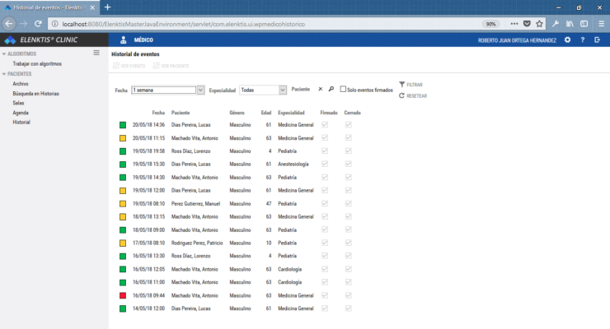
Task: Toggle Firmado checkbox on the 20/05/18 14:36 row
Action: pyautogui.click(x=325, y=125)
